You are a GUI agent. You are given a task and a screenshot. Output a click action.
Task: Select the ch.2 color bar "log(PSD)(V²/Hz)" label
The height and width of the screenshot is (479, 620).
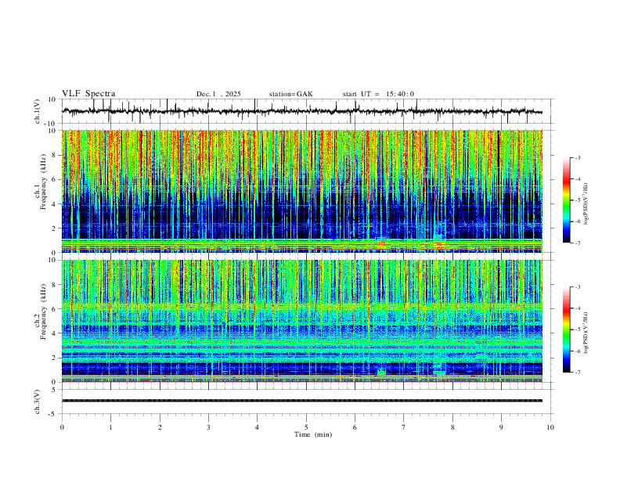pos(586,333)
